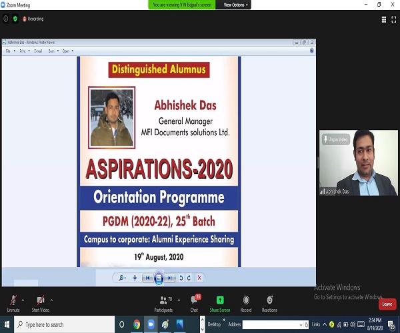Open the Chat panel
Image resolution: width=400 pixels, height=333 pixels.
pos(194,304)
